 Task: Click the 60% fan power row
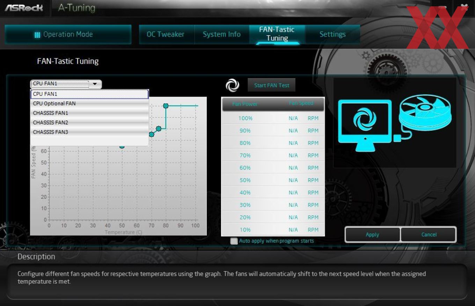tap(273, 168)
